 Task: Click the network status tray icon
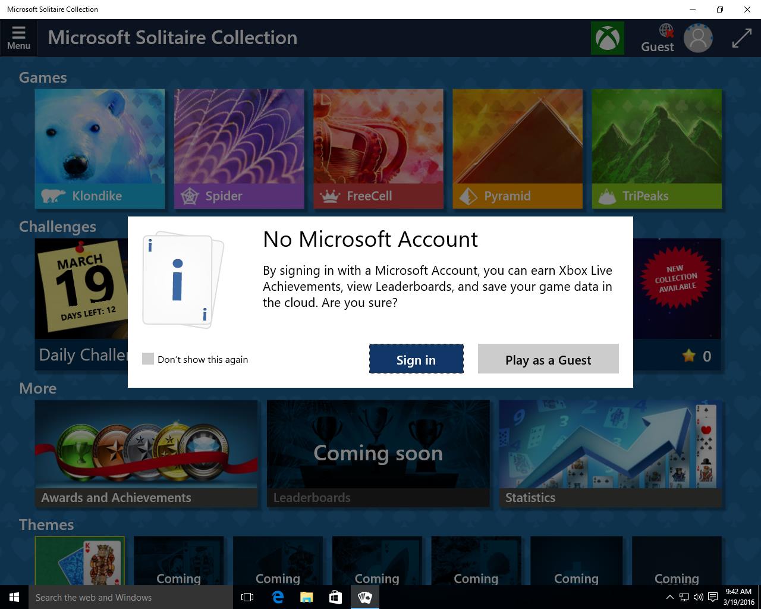coord(684,597)
